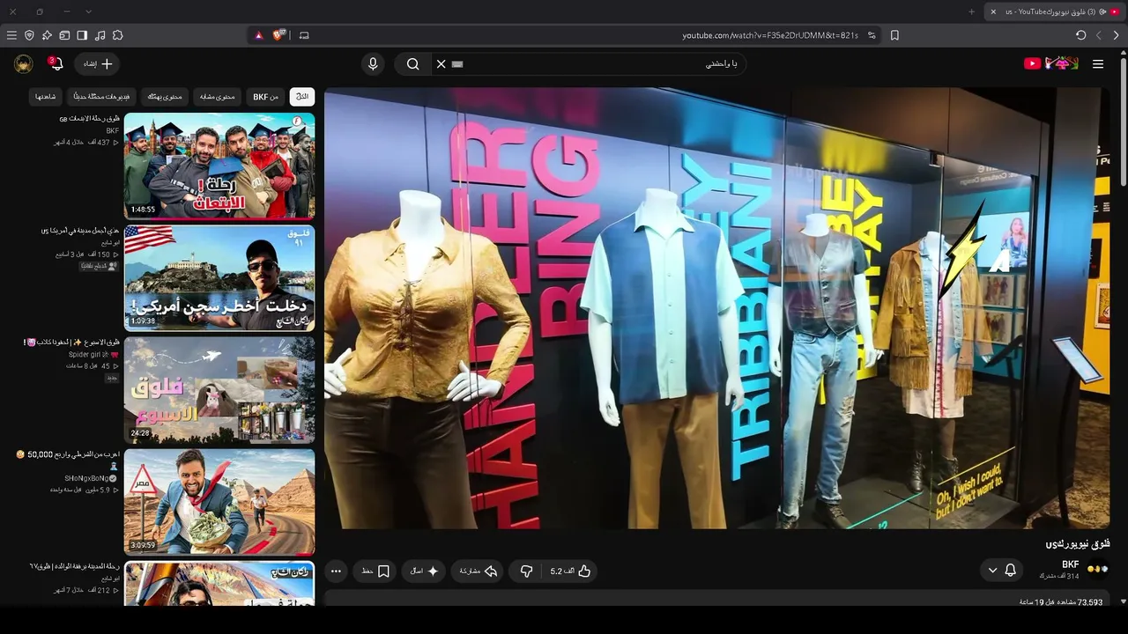Click the هذي أجمل مدينة في أمريكا title

pos(80,231)
